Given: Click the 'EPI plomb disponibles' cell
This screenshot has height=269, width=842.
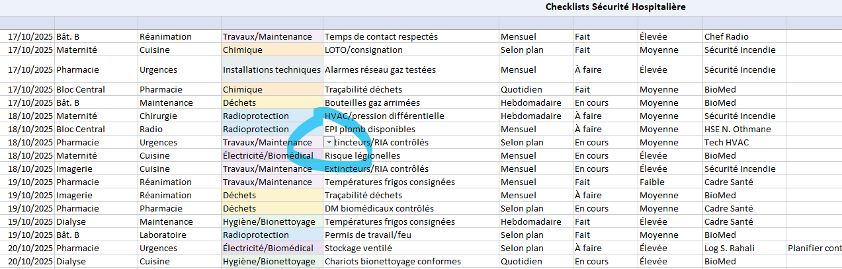Looking at the screenshot, I should [x=370, y=129].
